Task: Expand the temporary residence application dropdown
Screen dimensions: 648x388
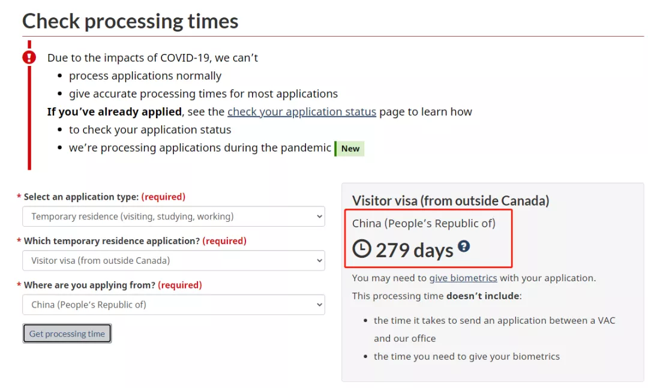Action: pyautogui.click(x=173, y=261)
